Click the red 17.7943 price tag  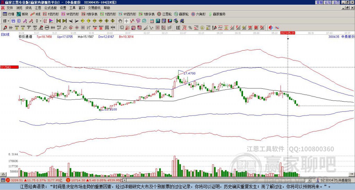point(9,67)
